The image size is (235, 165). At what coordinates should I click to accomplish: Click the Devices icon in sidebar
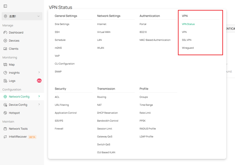tap(5, 40)
